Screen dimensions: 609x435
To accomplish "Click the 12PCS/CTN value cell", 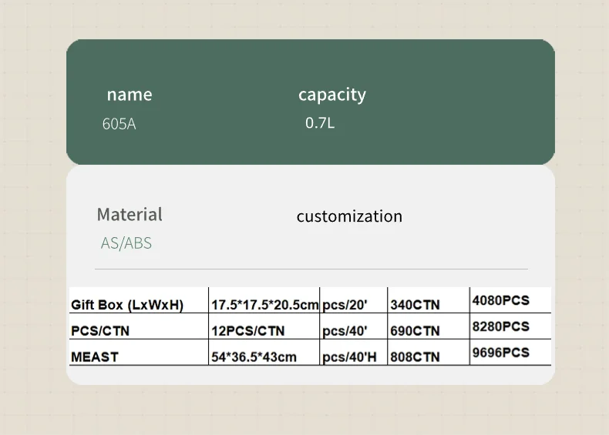I will tap(248, 331).
